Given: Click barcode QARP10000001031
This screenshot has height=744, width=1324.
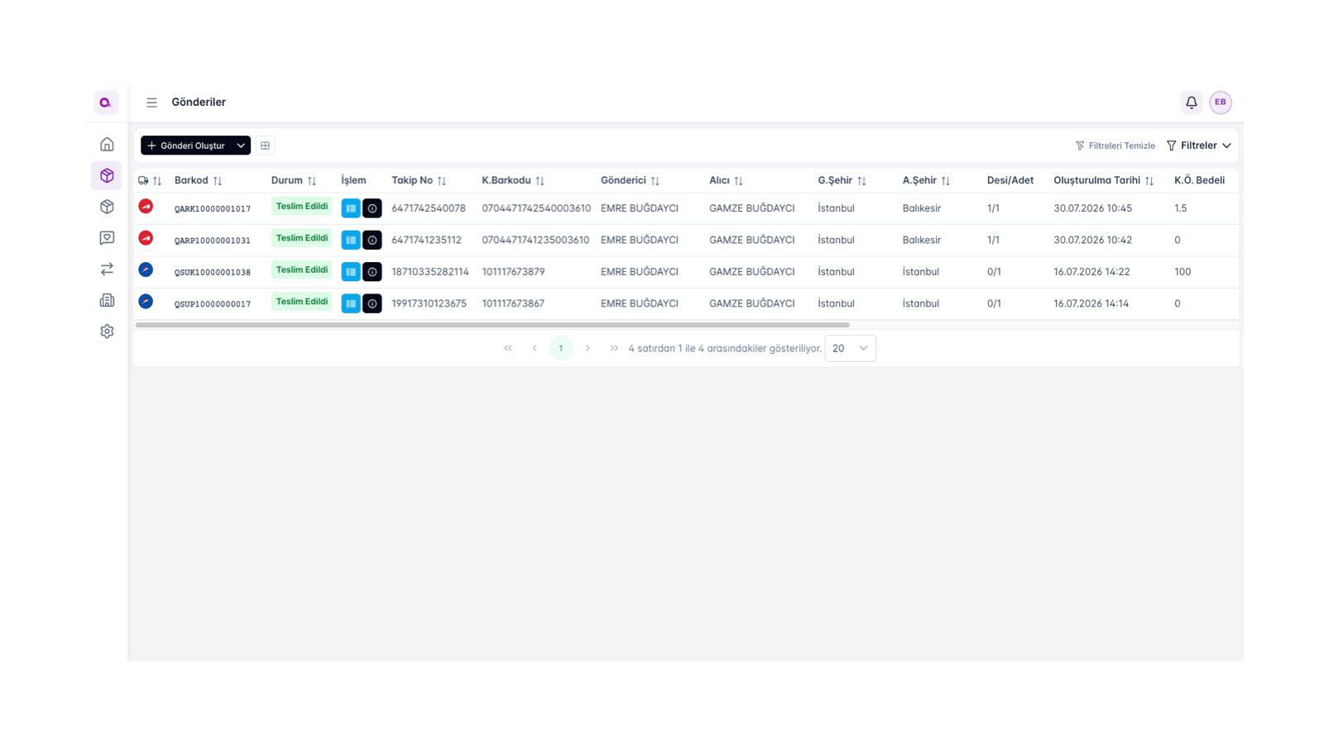Looking at the screenshot, I should coord(213,241).
